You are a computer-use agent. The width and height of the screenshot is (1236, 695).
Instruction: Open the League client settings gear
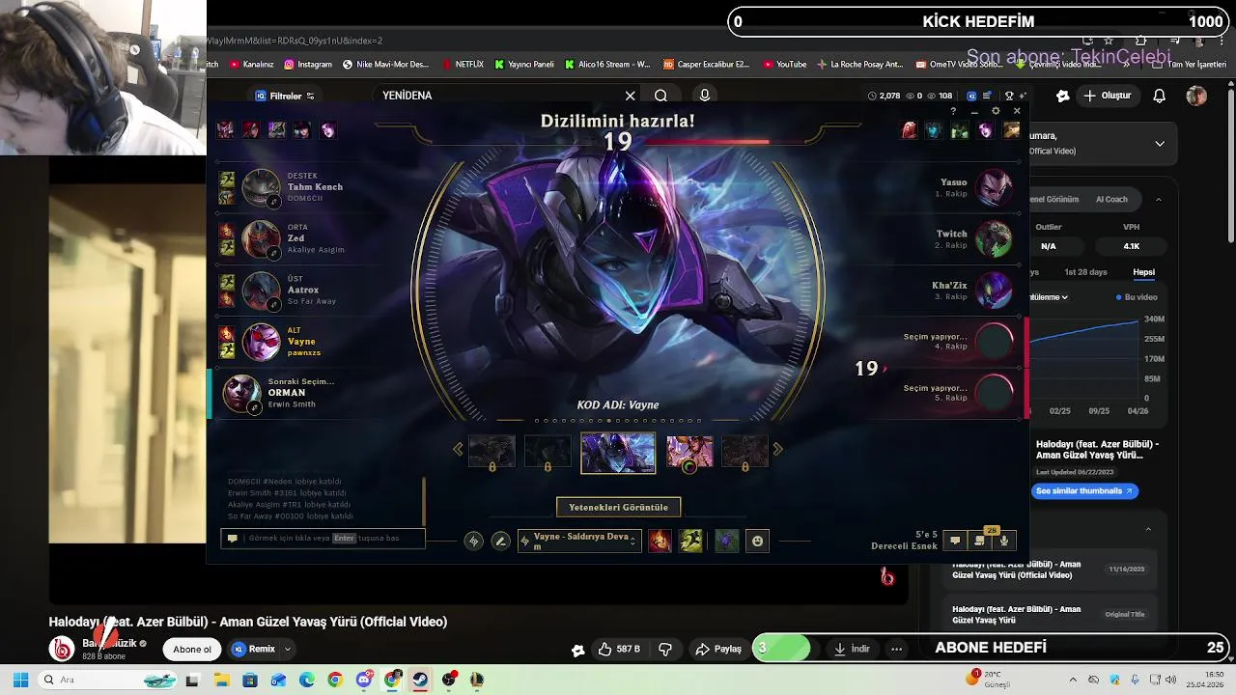point(996,111)
